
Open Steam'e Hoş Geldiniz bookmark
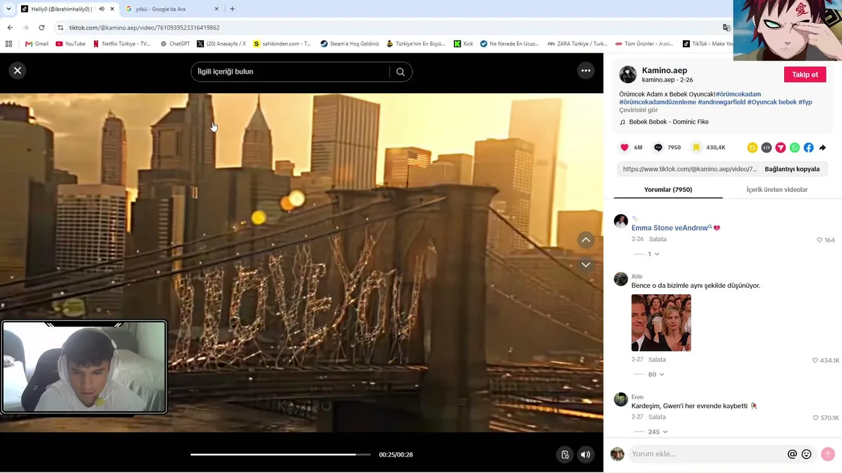click(x=350, y=44)
